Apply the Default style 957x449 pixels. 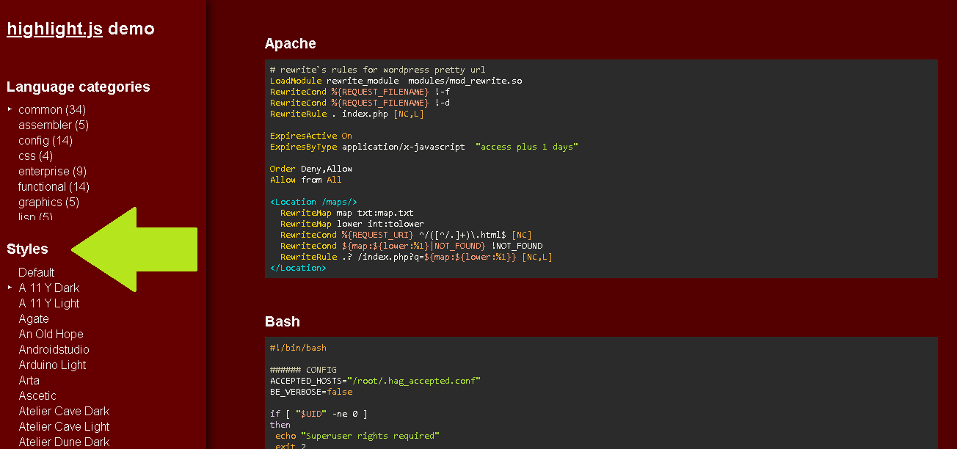(x=37, y=272)
